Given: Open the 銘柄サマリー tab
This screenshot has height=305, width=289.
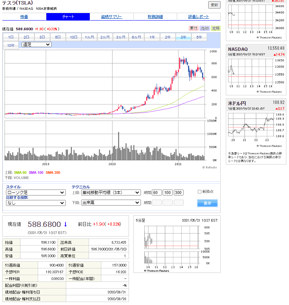Looking at the screenshot, I should pyautogui.click(x=111, y=17).
